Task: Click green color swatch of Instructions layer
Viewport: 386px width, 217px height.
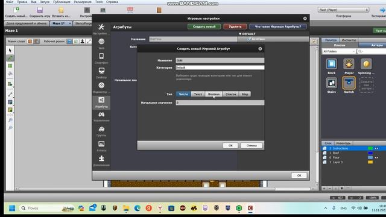Action: pos(370,148)
